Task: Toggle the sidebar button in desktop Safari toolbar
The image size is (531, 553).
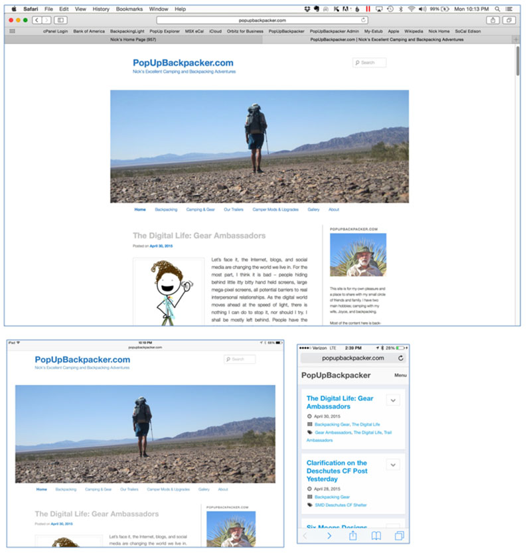Action: [x=60, y=20]
